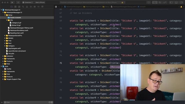Open Info.plist file
Viewport: 185px width, 104px height.
(x=11, y=53)
